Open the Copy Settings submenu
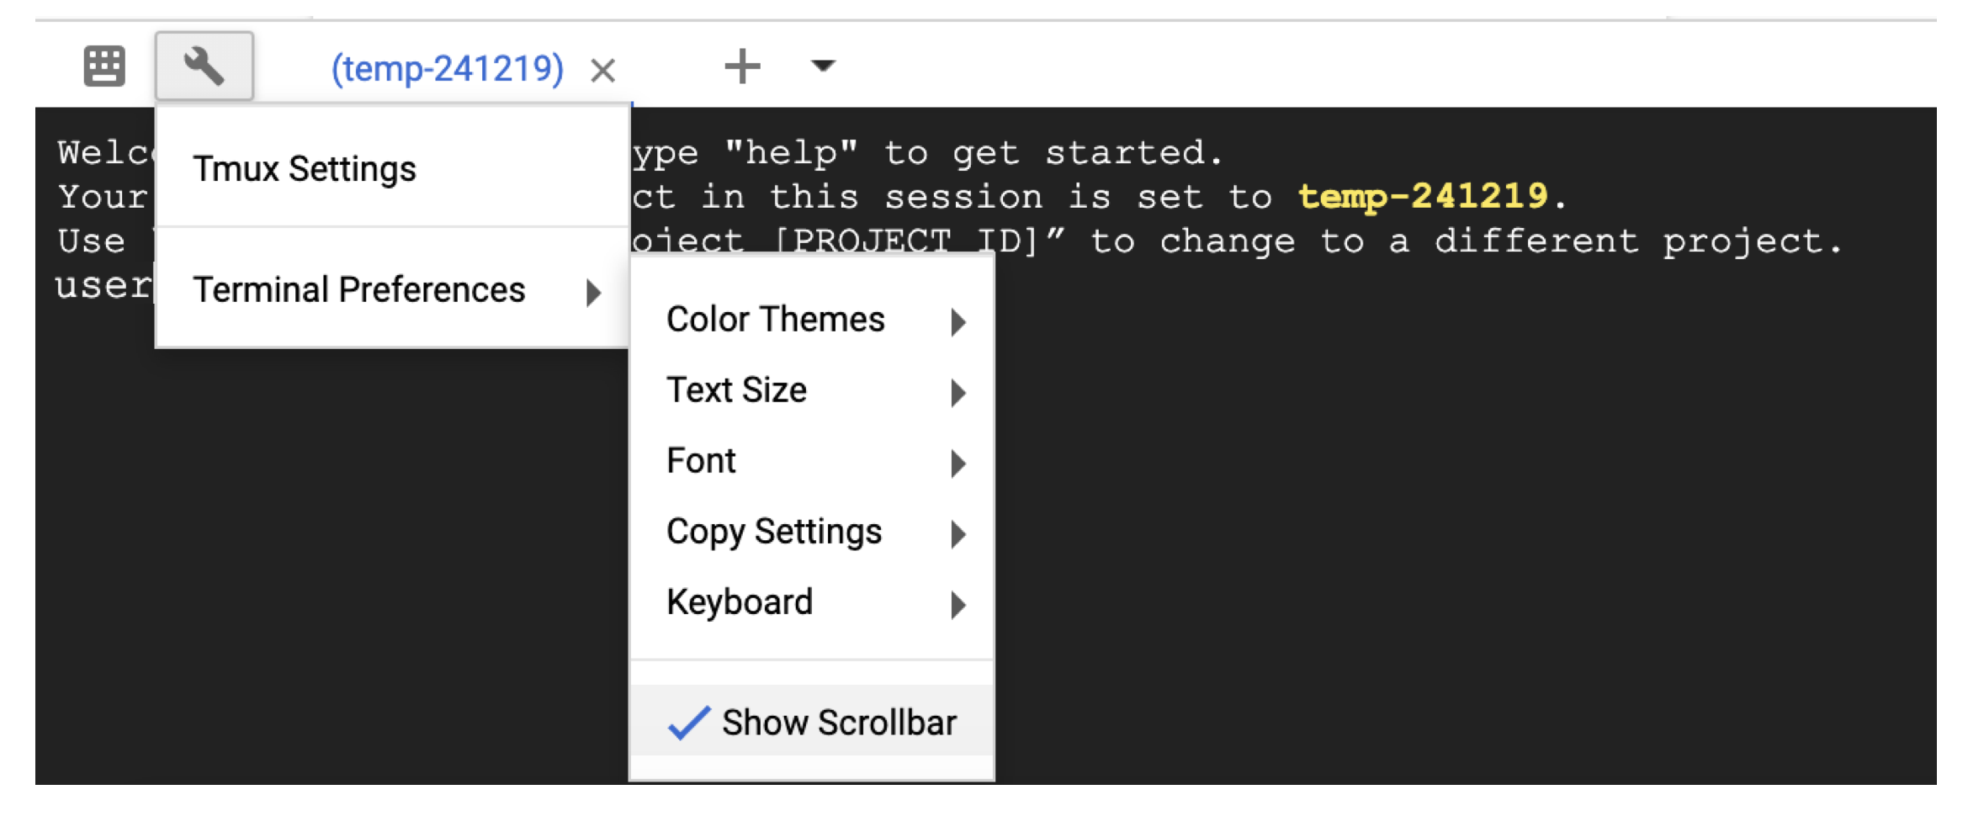 (x=774, y=532)
